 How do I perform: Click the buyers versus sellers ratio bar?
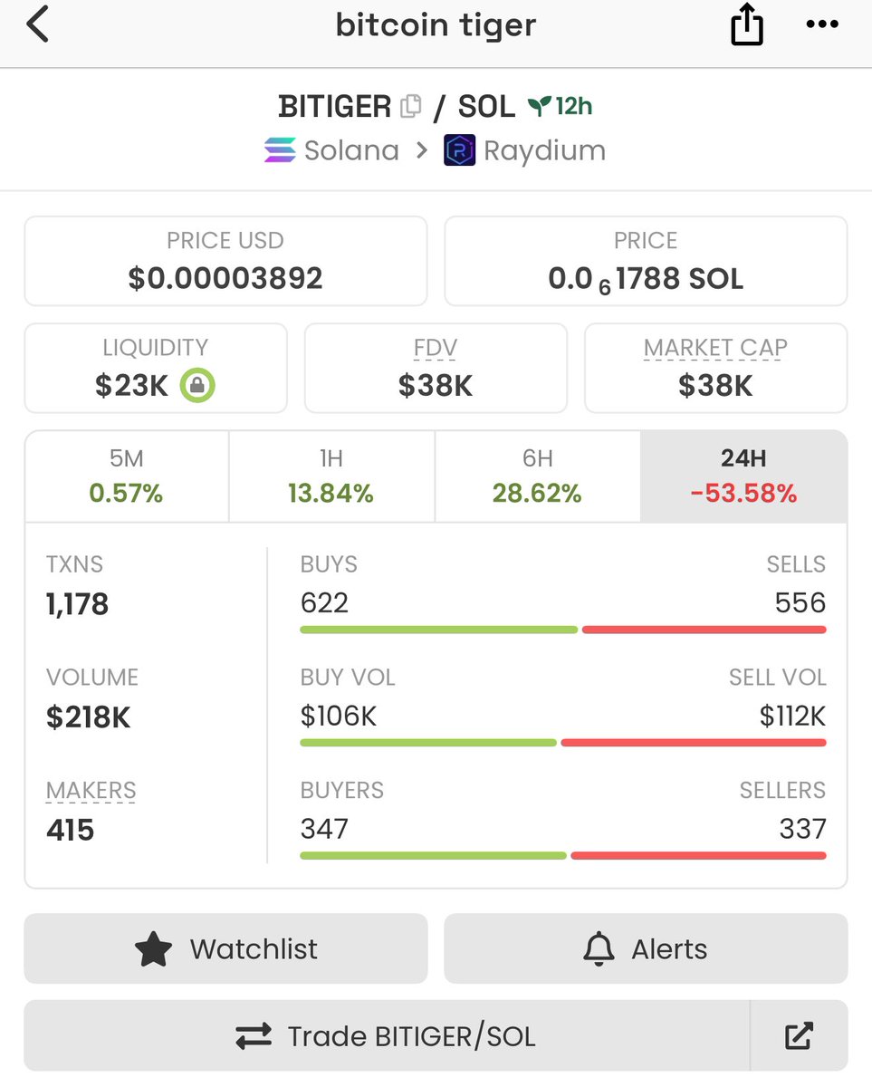(562, 855)
